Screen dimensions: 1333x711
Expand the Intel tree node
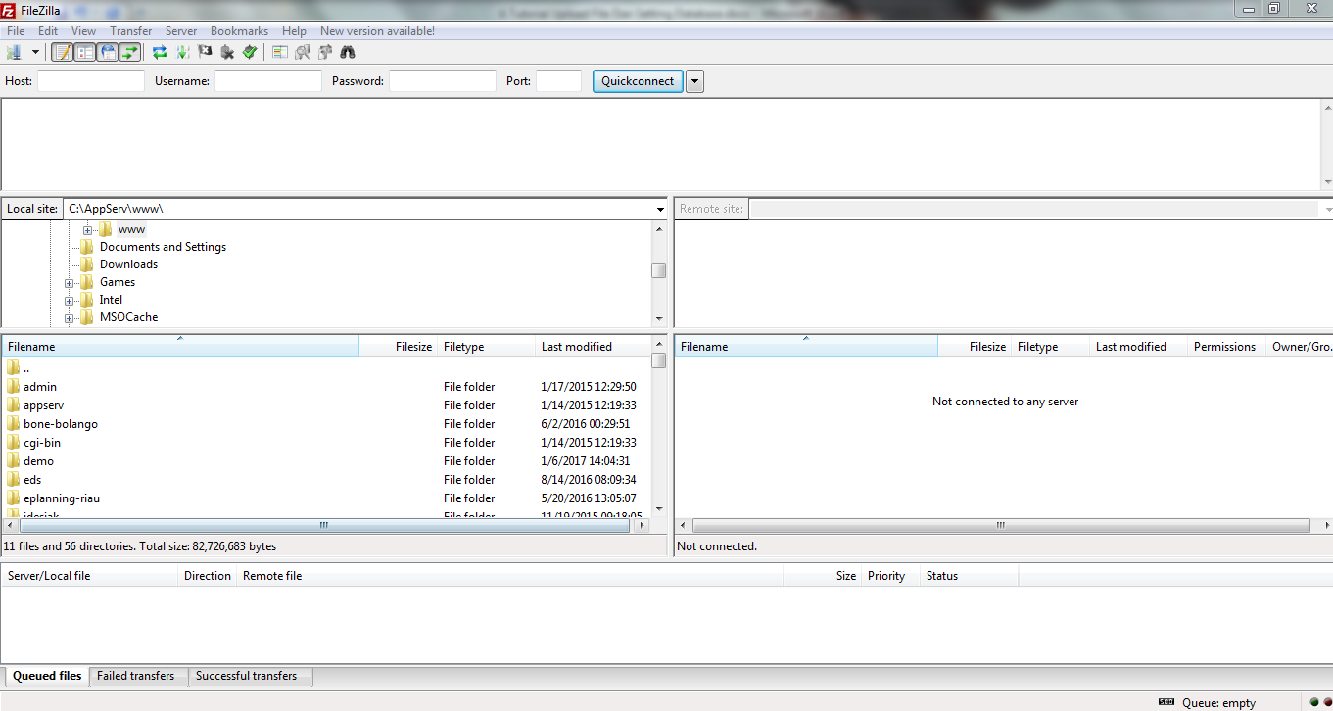(70, 300)
